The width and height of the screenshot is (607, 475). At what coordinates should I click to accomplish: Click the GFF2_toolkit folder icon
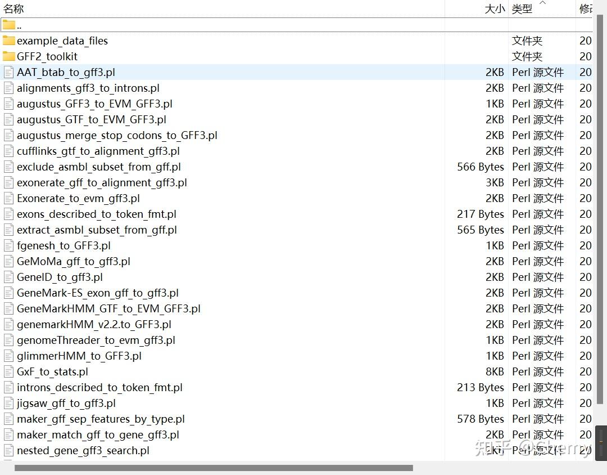click(9, 56)
